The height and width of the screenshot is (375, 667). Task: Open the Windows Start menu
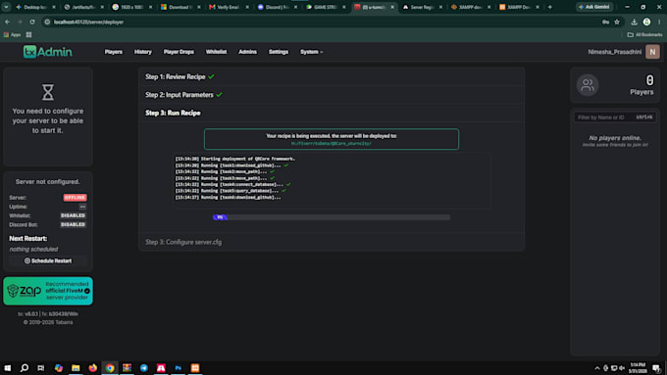(7, 368)
